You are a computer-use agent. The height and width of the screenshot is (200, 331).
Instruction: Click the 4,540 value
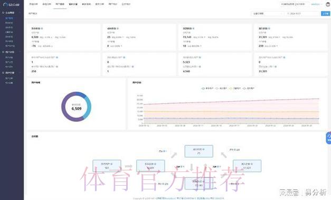(x=186, y=71)
